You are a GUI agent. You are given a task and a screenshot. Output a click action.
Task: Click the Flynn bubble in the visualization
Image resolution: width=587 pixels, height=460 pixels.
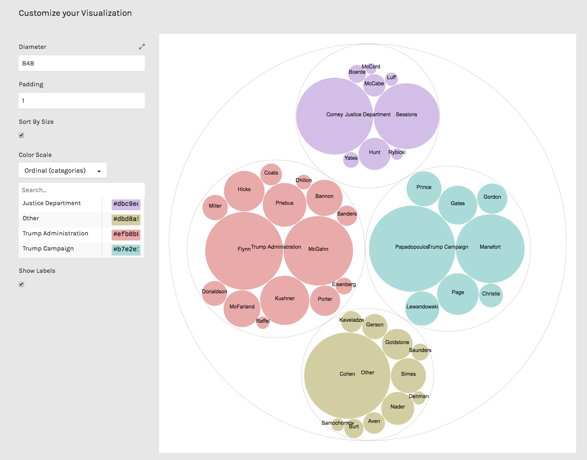coord(243,249)
